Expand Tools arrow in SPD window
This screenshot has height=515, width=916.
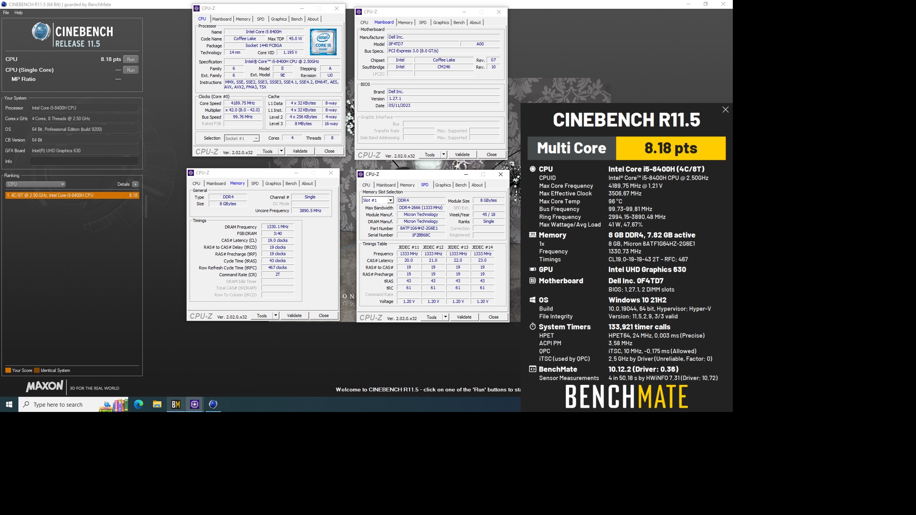445,317
